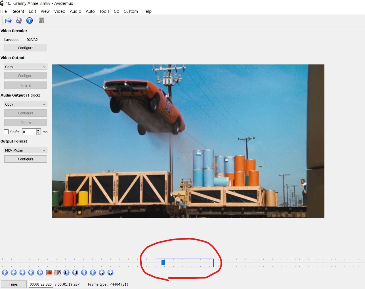The width and height of the screenshot is (365, 289).
Task: Click Filters under Video Output
Action: tap(26, 85)
